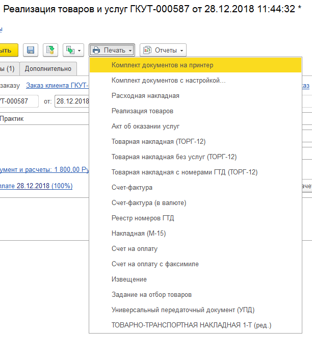
Task: Expand the Печать dropdown arrow
Action: coord(130,50)
